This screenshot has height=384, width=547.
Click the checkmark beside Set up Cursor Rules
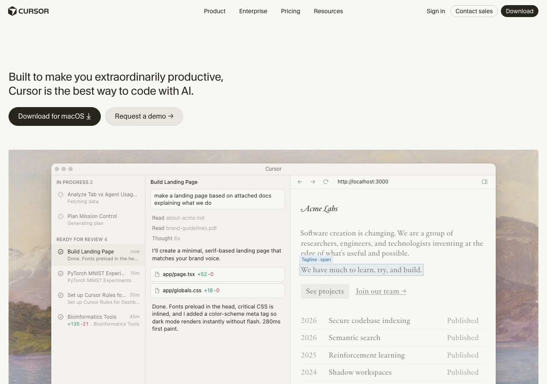click(61, 295)
